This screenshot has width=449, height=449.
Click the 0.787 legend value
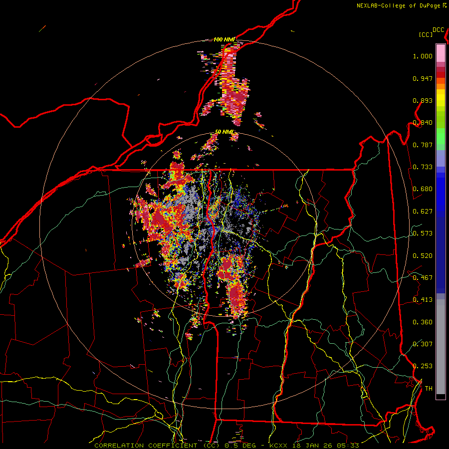pos(423,145)
